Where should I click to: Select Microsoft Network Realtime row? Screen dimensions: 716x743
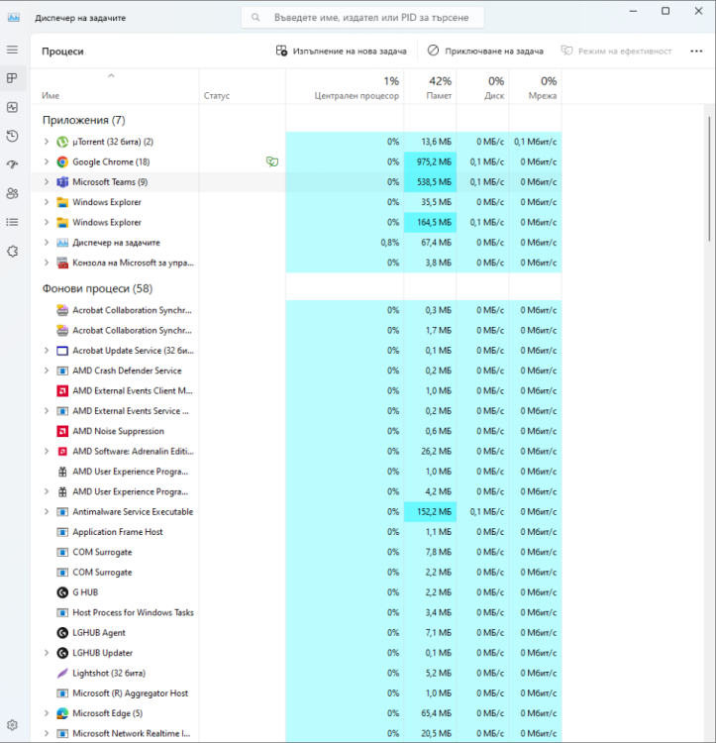click(x=296, y=733)
